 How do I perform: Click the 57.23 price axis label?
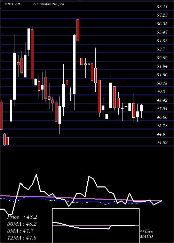coord(162,15)
